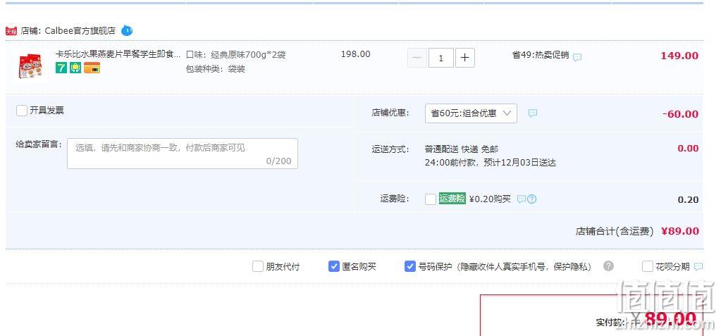Open the 热卖促销 promotion comment icon
The width and height of the screenshot is (721, 336).
577,57
